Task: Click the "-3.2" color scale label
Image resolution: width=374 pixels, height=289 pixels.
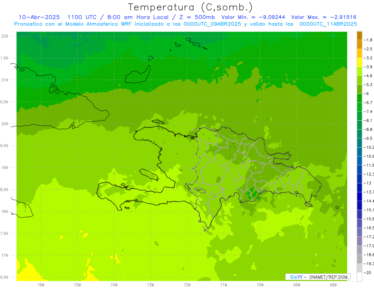Action: click(x=368, y=58)
